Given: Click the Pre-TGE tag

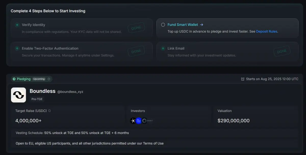Looking at the screenshot, I should click(37, 99).
